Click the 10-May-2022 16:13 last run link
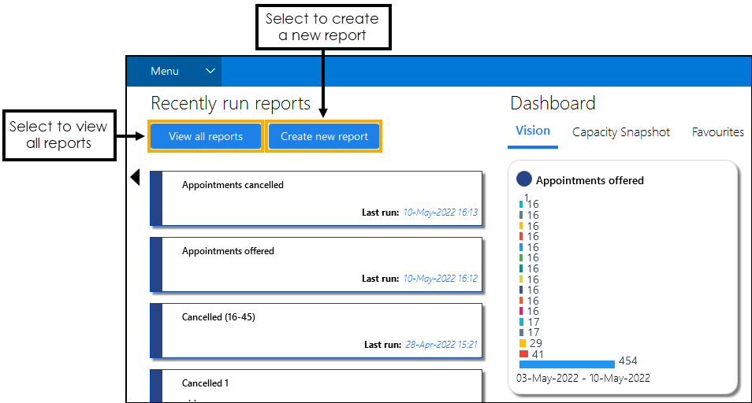This screenshot has height=403, width=752. tap(440, 213)
